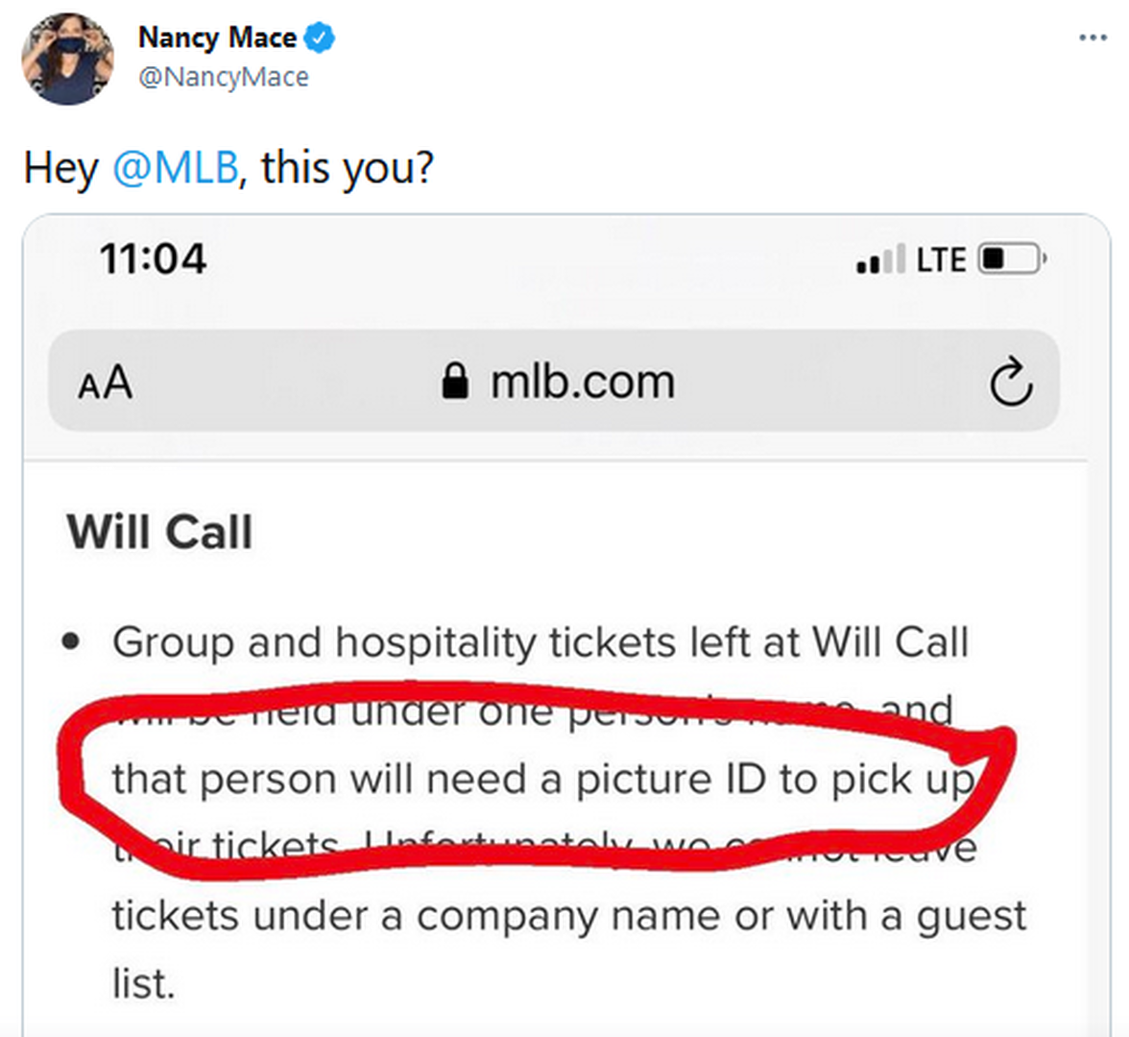Viewport: 1129px width, 1037px height.
Task: Tap the 11:04 clock in status bar
Action: point(153,259)
